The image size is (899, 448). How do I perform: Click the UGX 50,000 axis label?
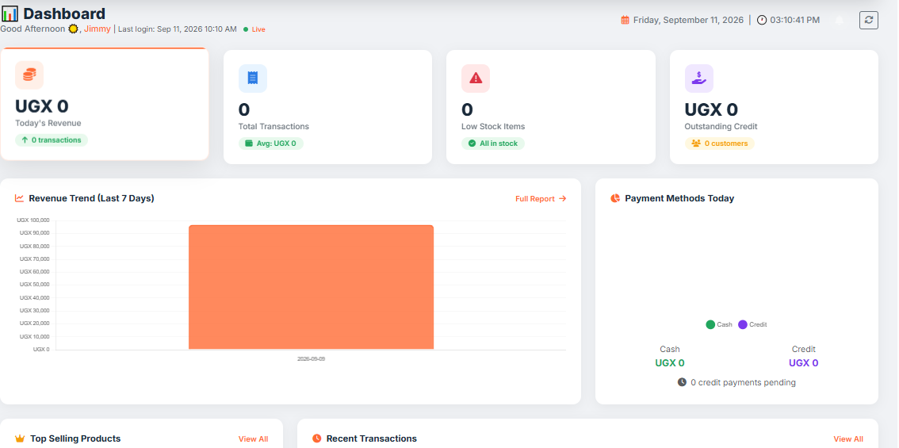coord(34,285)
